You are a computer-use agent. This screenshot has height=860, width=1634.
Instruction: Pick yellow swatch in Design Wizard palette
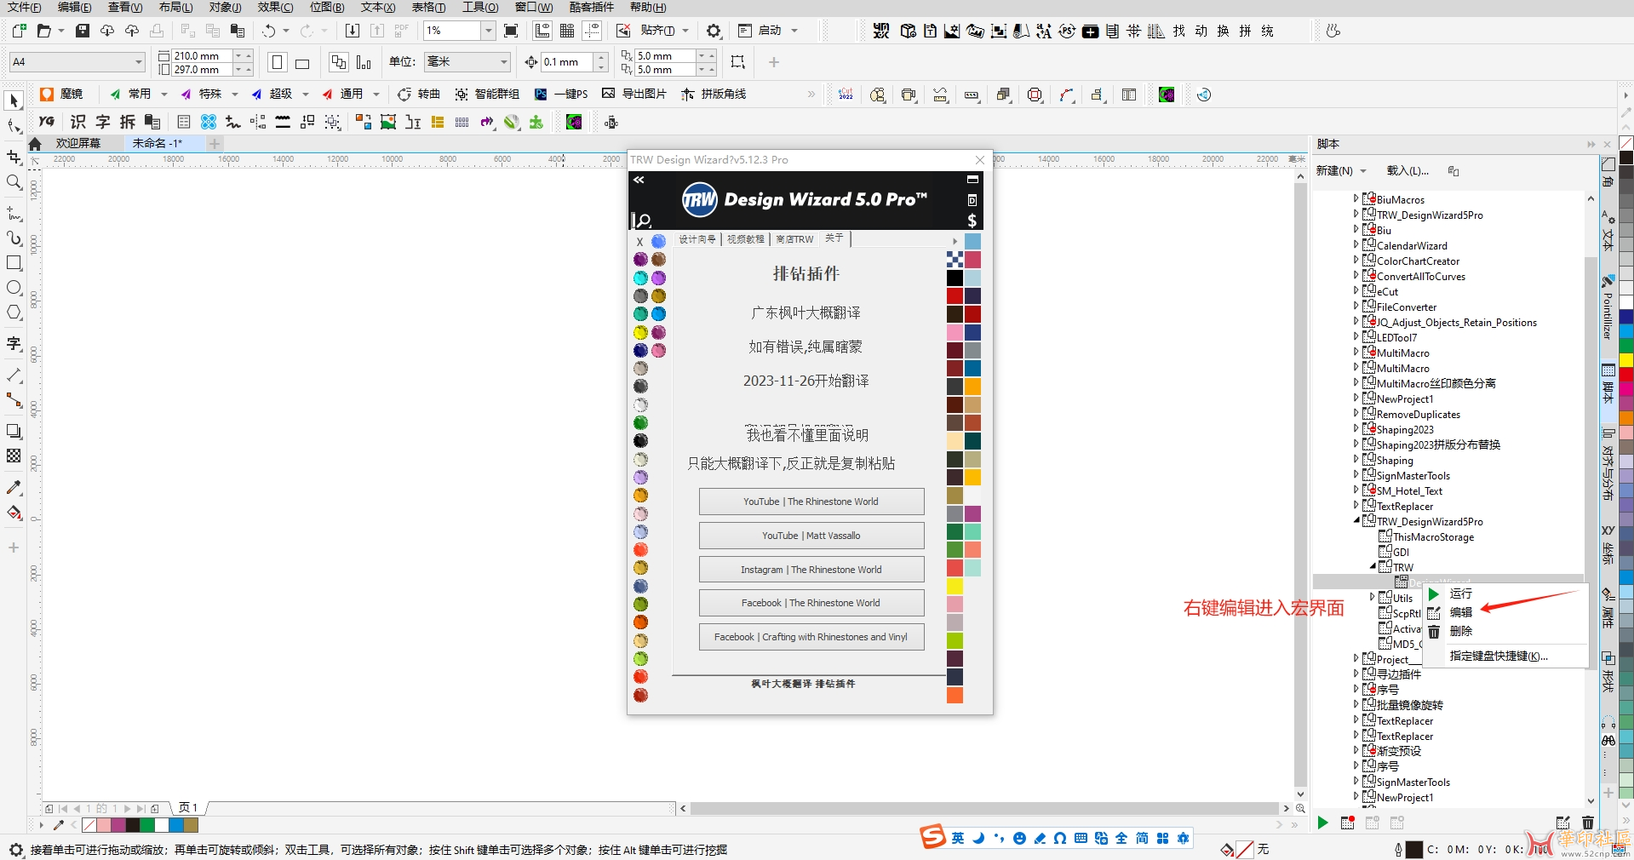(x=955, y=586)
